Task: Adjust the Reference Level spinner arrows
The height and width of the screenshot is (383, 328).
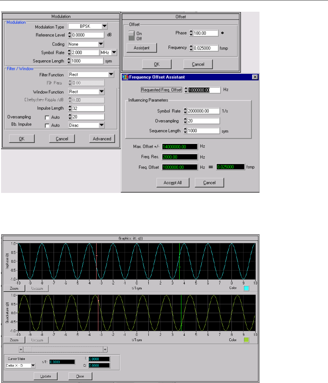Action: tap(70, 35)
